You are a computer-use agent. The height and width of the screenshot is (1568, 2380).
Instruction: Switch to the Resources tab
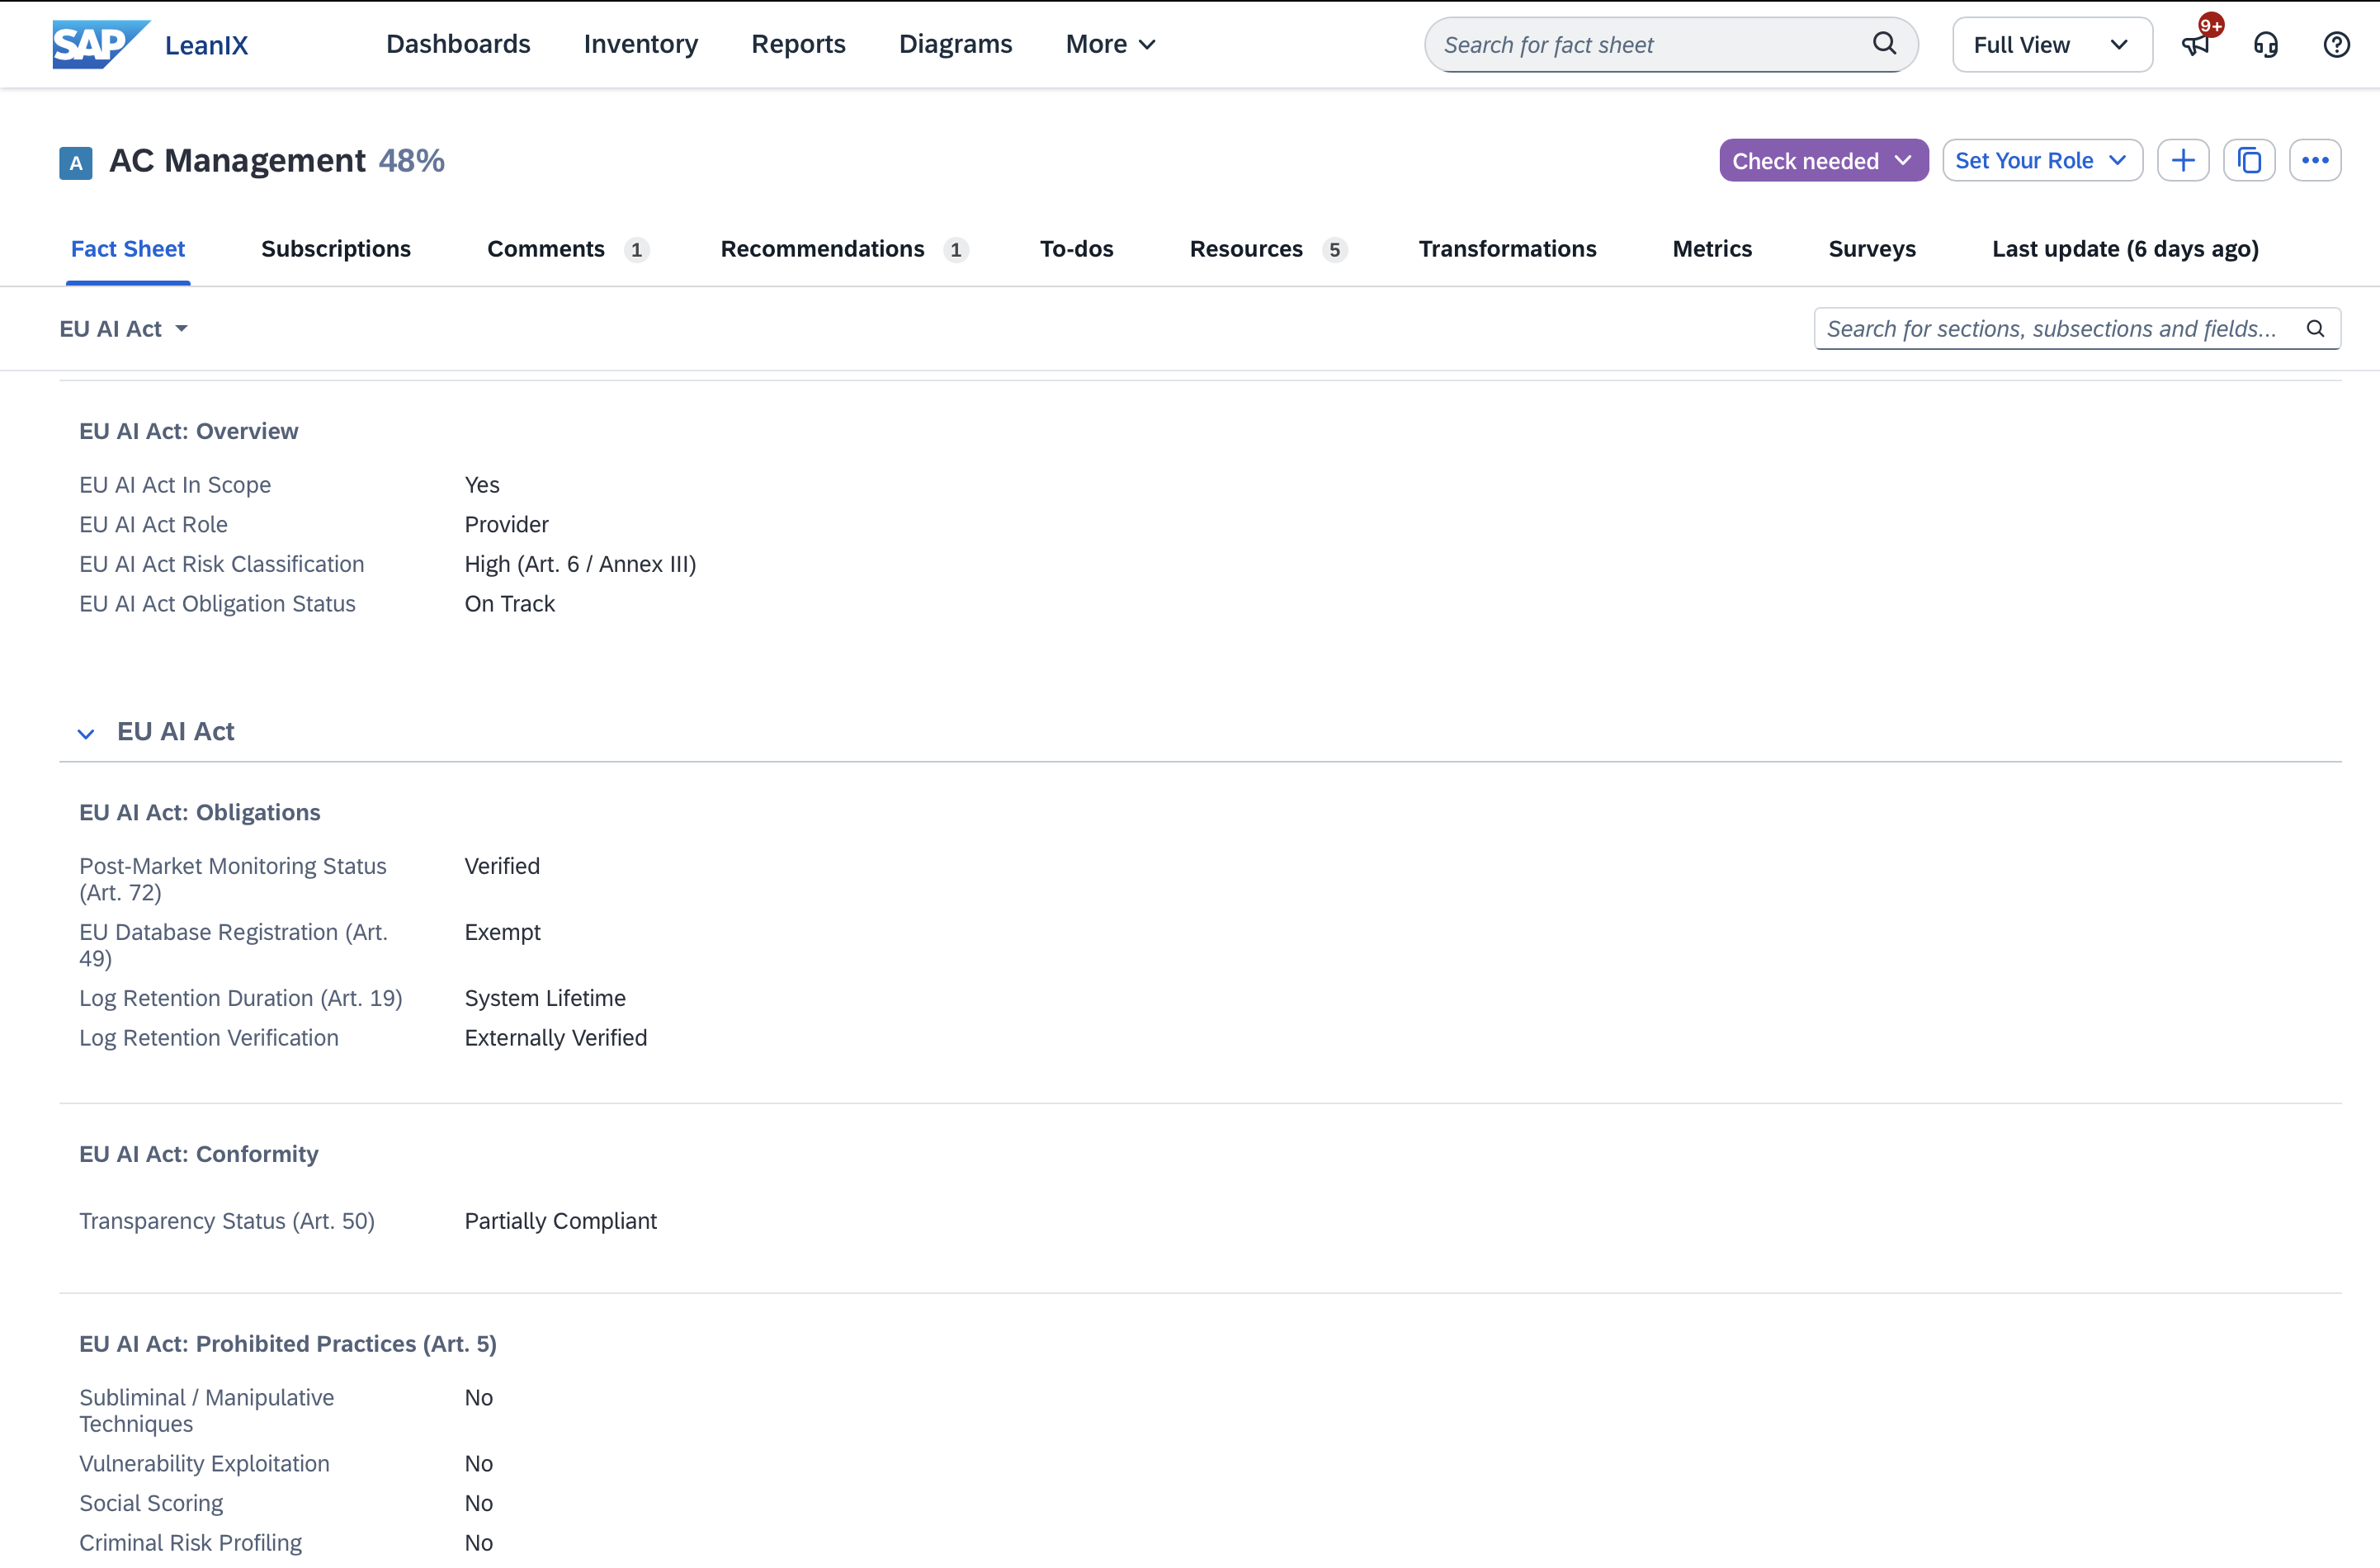click(x=1268, y=249)
